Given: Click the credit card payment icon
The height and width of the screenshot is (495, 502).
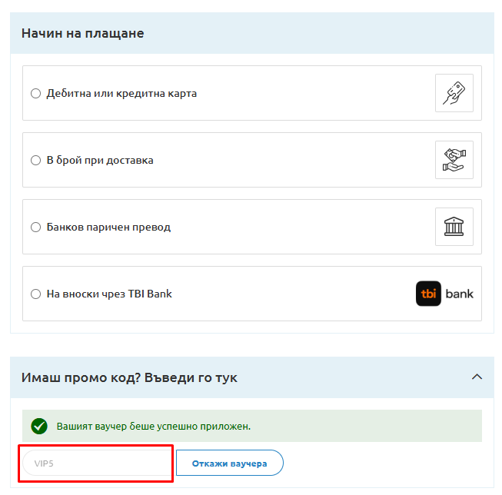Looking at the screenshot, I should click(454, 93).
